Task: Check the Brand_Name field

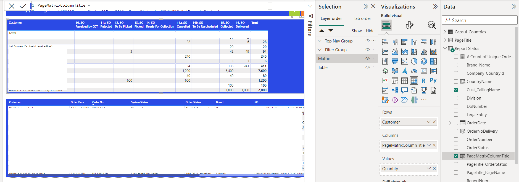Action: click(x=456, y=65)
